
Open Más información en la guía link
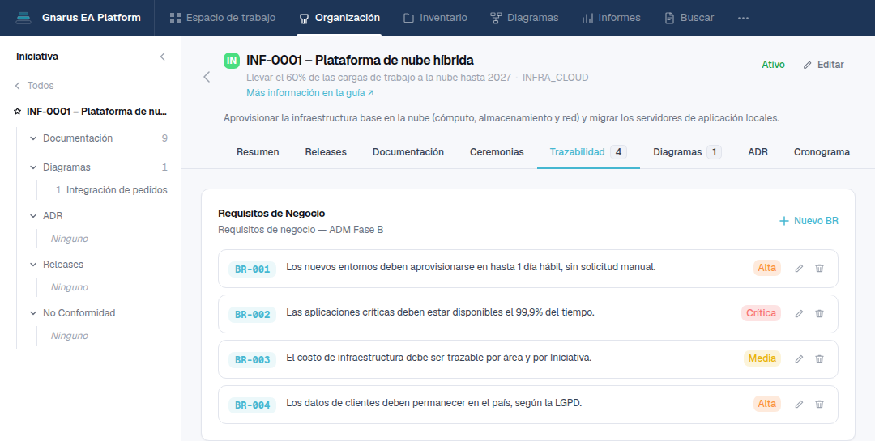tap(310, 93)
